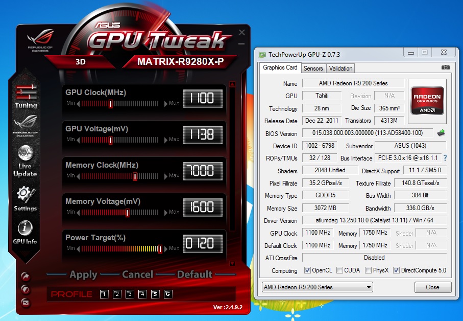Select profile 1
Screen dimensions: 463x321
tap(104, 294)
